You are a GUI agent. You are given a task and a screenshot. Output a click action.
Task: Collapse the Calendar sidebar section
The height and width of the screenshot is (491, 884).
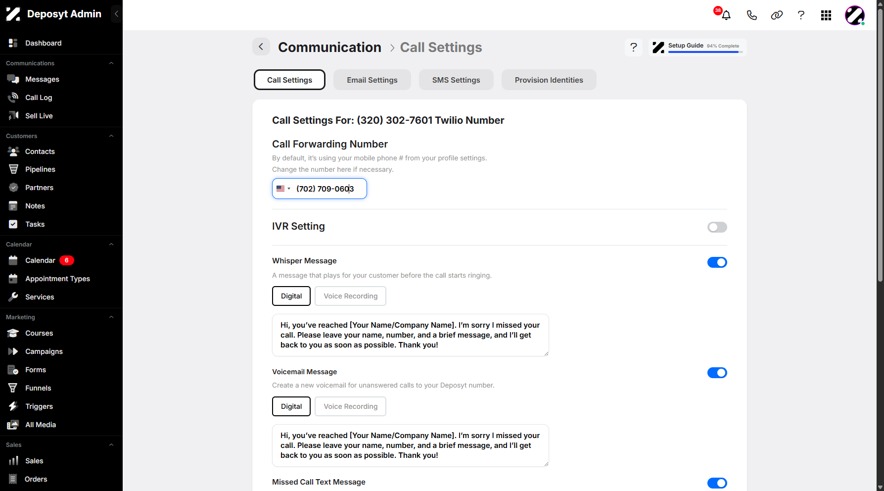[x=111, y=245]
